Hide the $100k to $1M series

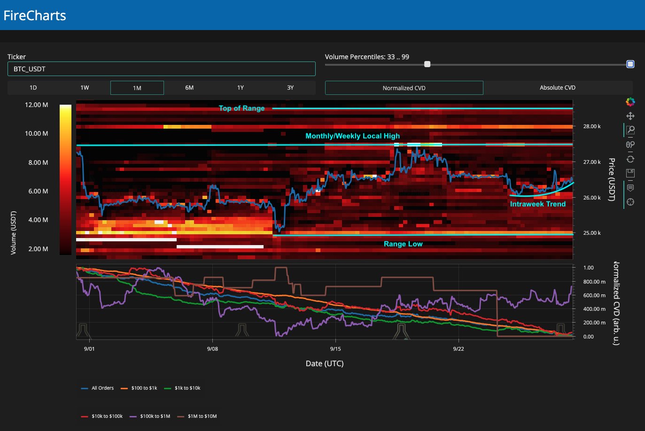pyautogui.click(x=149, y=416)
